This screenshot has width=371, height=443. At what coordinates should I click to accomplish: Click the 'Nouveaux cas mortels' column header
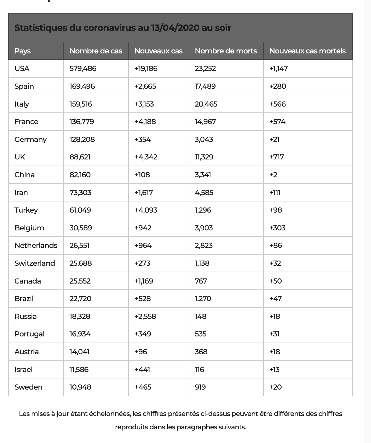coord(307,51)
